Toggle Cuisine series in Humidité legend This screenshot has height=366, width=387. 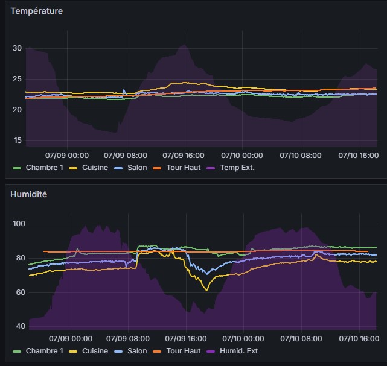(x=95, y=351)
